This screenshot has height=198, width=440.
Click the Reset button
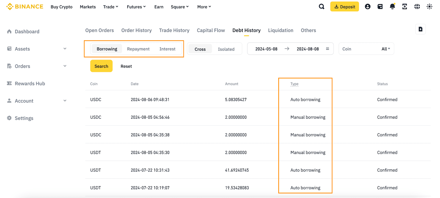coord(126,66)
